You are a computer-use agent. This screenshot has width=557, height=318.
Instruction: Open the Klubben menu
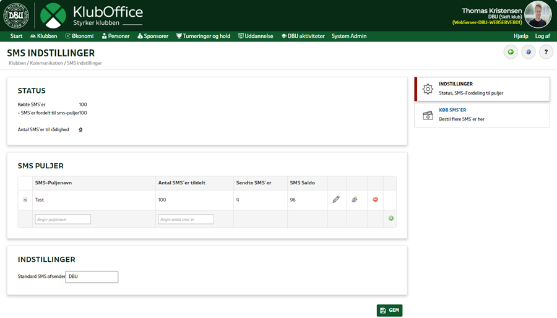pyautogui.click(x=43, y=36)
